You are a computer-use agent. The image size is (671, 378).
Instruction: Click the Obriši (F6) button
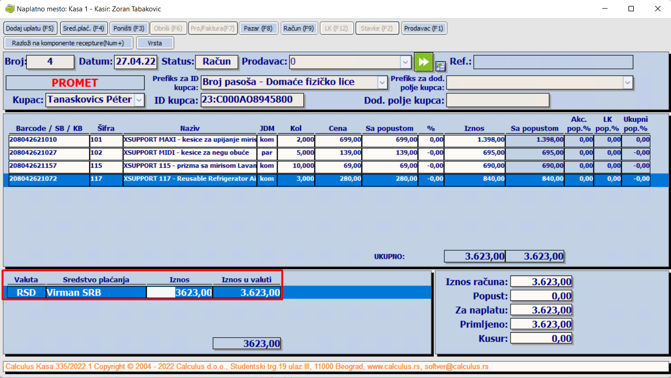pos(168,28)
